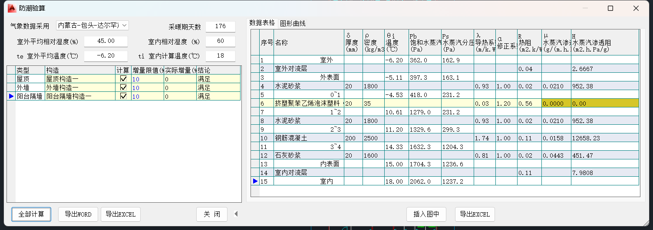
Task: Toggle the 阳台隔墙 calculation checkbox
Action: point(123,96)
